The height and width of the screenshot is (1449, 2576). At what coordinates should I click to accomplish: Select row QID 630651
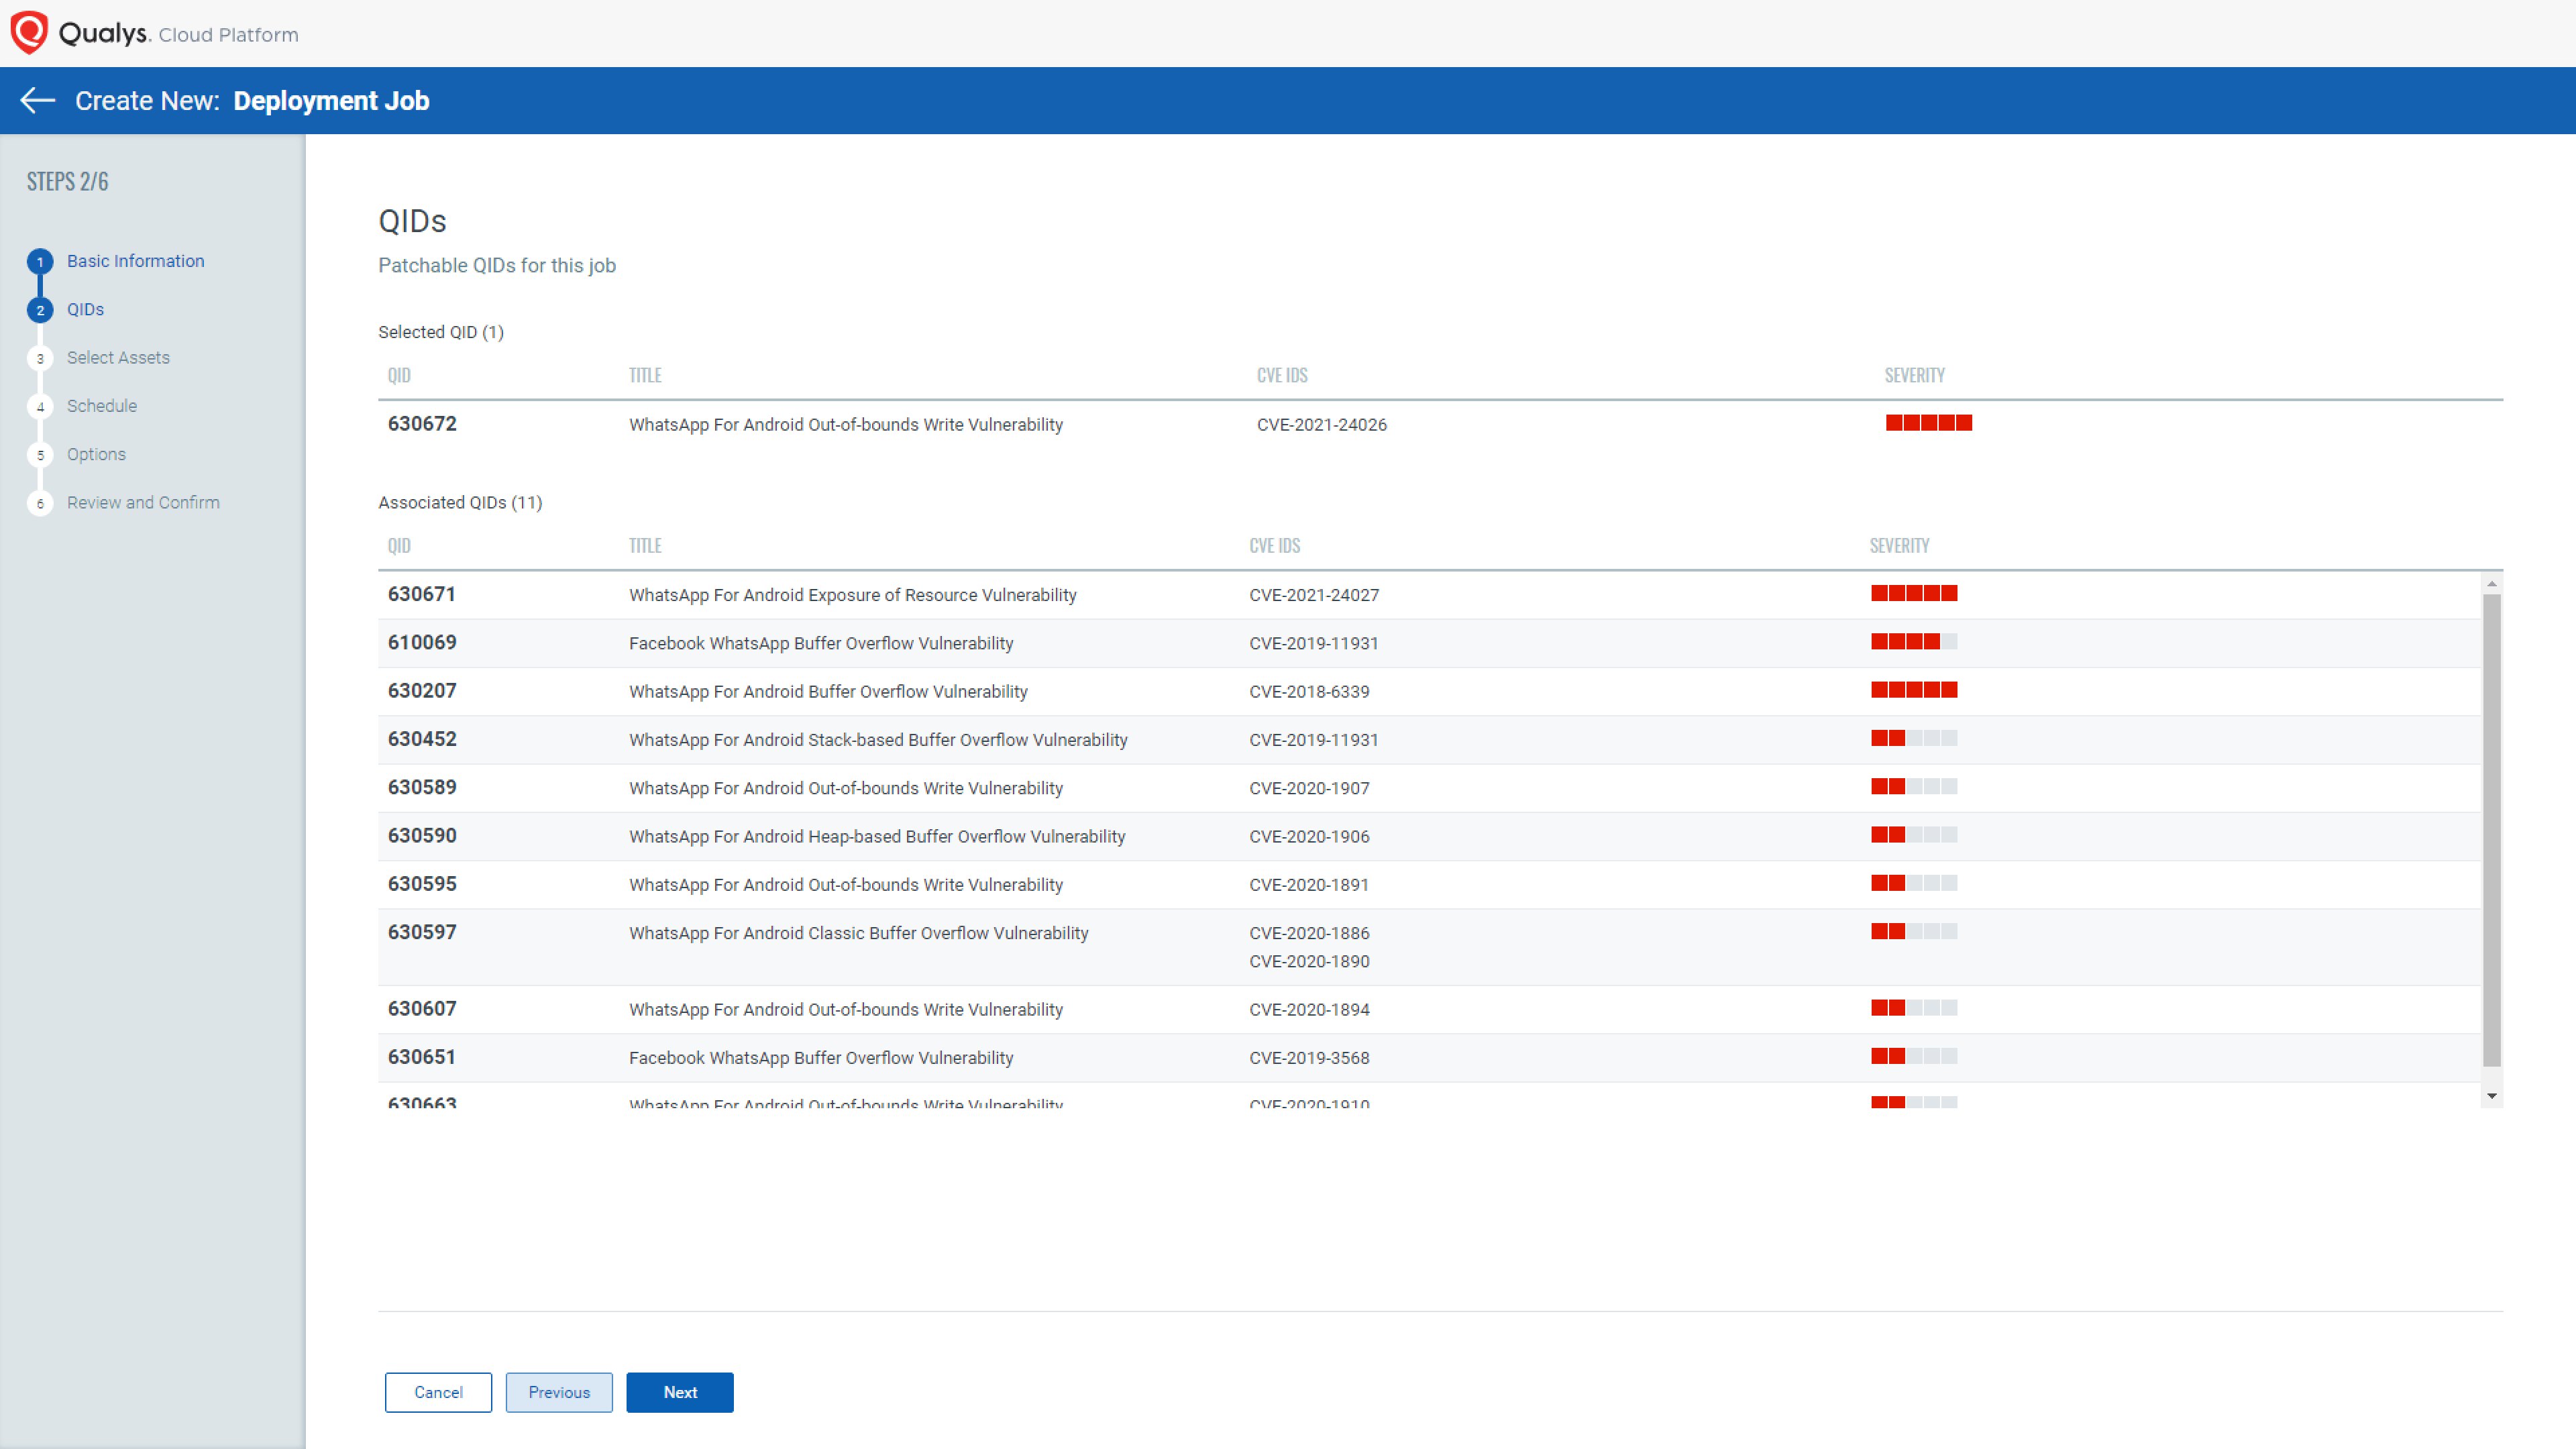1430,1058
